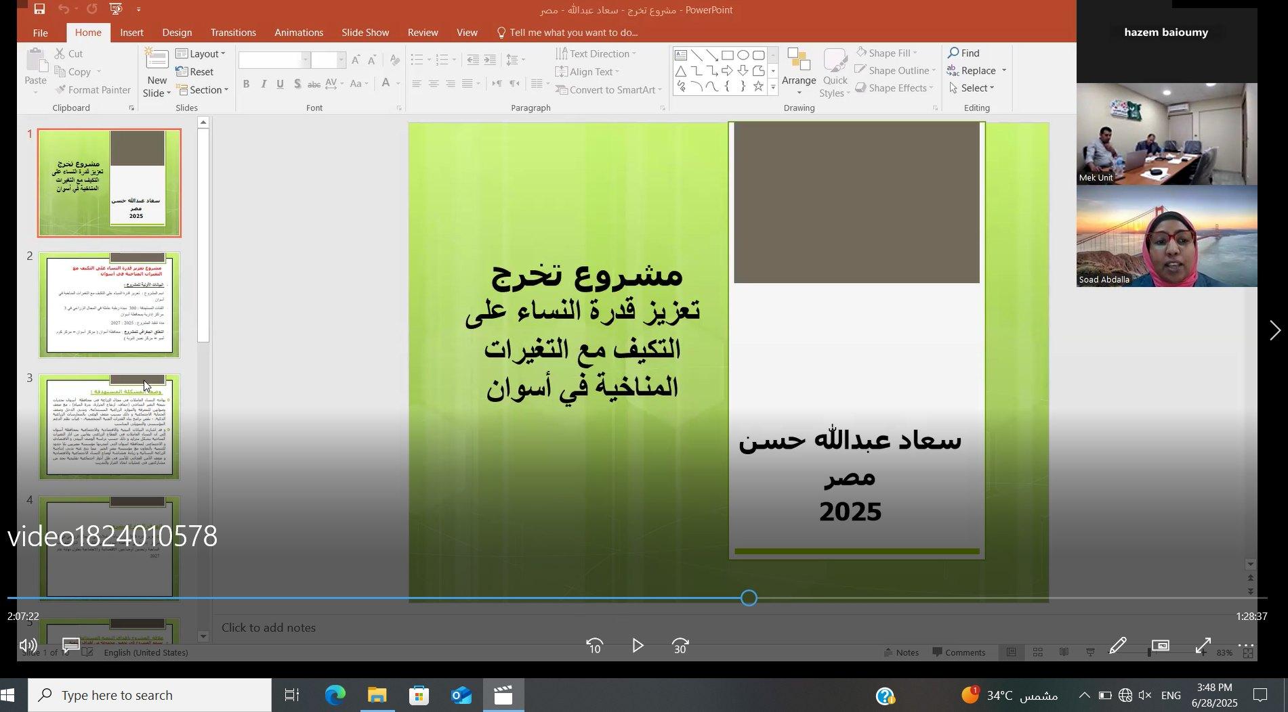Open the Shape Fill dropdown
Image resolution: width=1288 pixels, height=712 pixels.
[886, 53]
